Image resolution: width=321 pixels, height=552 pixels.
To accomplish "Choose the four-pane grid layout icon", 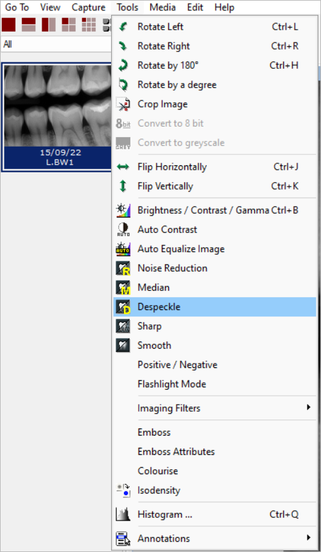I will pos(69,24).
